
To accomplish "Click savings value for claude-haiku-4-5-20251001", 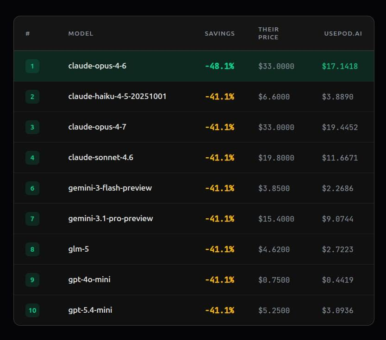I will pos(219,97).
